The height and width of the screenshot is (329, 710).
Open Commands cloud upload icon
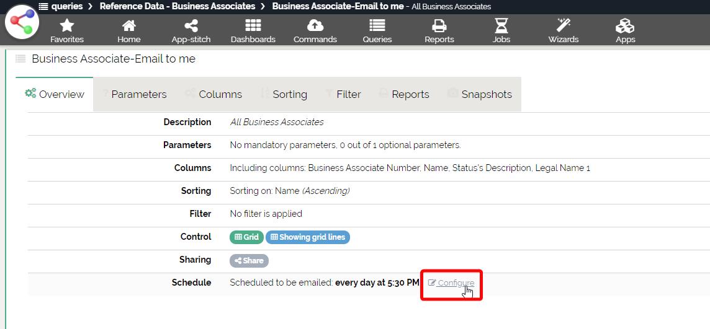click(315, 26)
